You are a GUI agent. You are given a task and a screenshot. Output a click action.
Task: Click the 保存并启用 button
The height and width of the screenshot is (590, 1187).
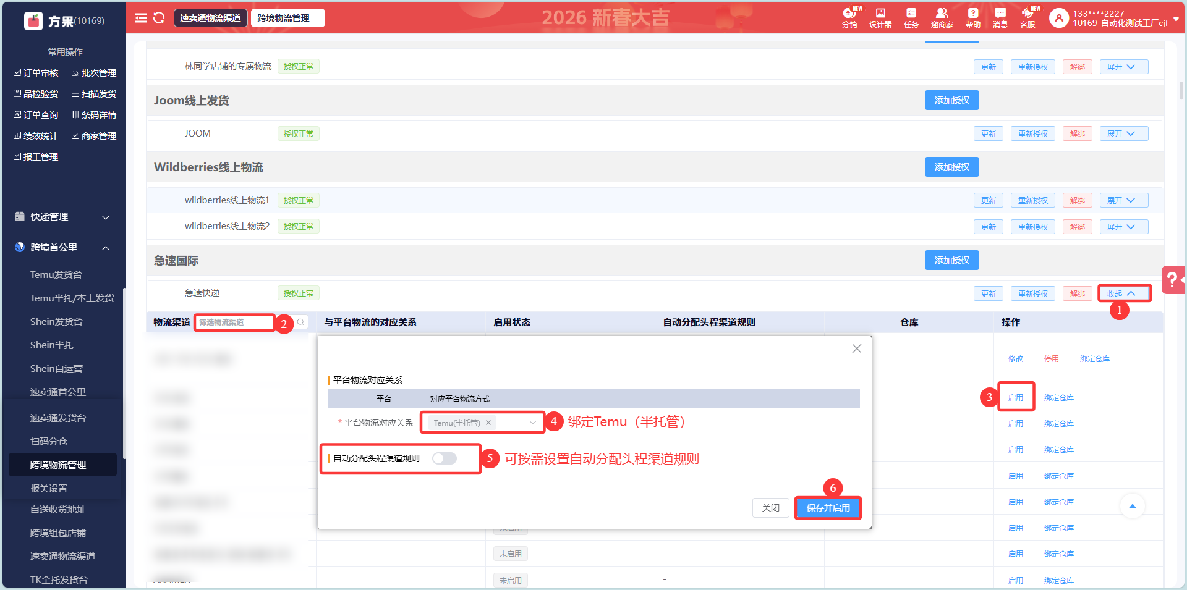click(828, 508)
